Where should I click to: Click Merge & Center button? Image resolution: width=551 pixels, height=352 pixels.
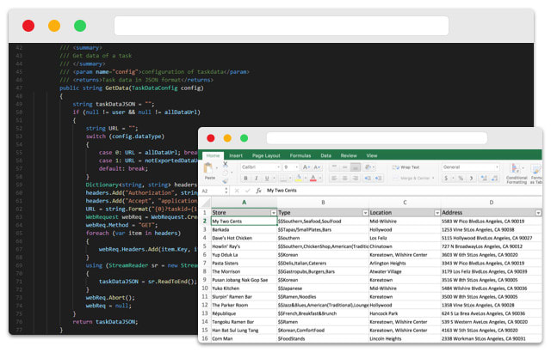click(x=413, y=179)
